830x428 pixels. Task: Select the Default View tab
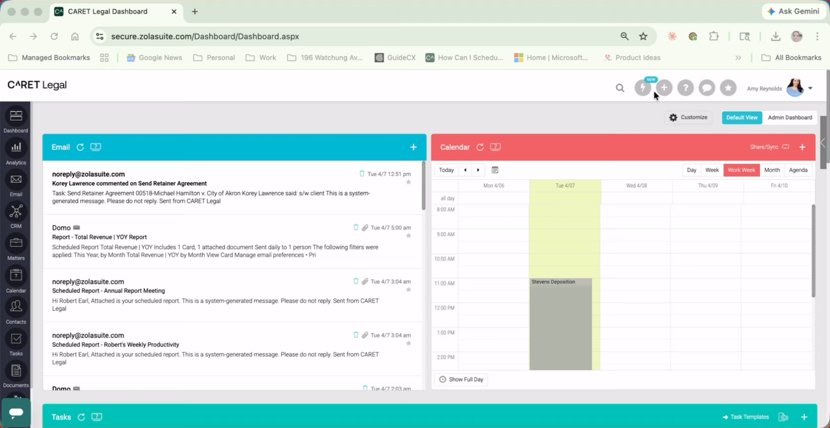[742, 118]
